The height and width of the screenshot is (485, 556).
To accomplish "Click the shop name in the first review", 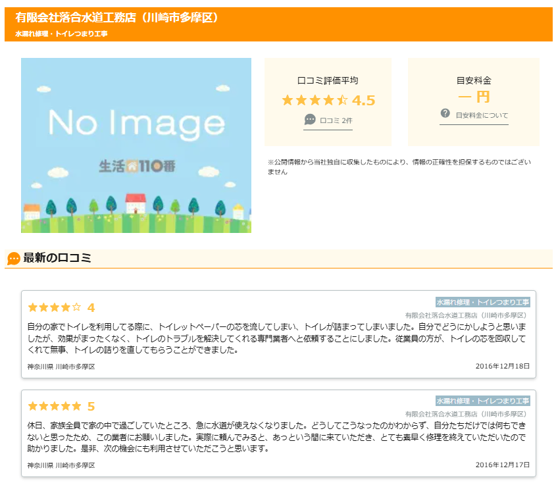I will (467, 315).
